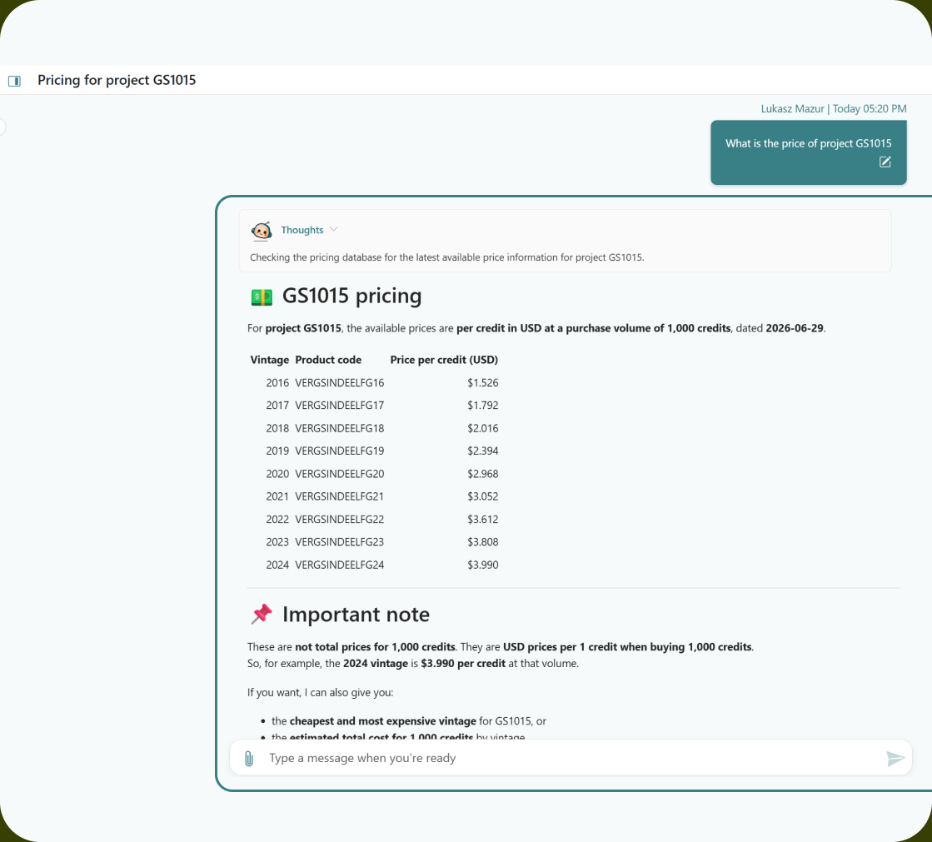The height and width of the screenshot is (842, 932).
Task: Click product code VERGSINDEELFG23
Action: click(339, 542)
